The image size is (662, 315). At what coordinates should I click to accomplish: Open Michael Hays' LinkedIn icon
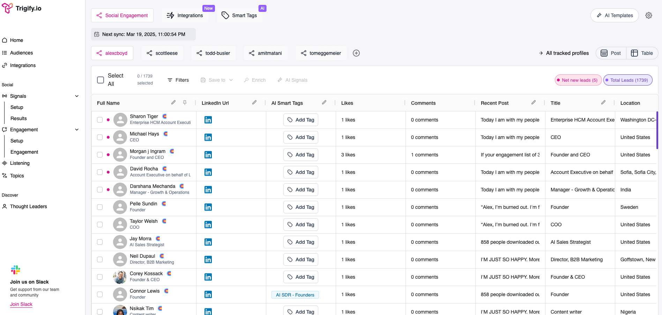[208, 137]
